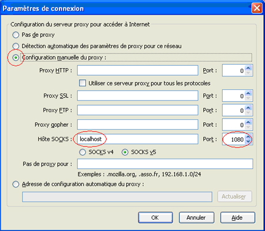Click the 'Proxy HTTP :' label
The height and width of the screenshot is (231, 265).
(x=55, y=71)
